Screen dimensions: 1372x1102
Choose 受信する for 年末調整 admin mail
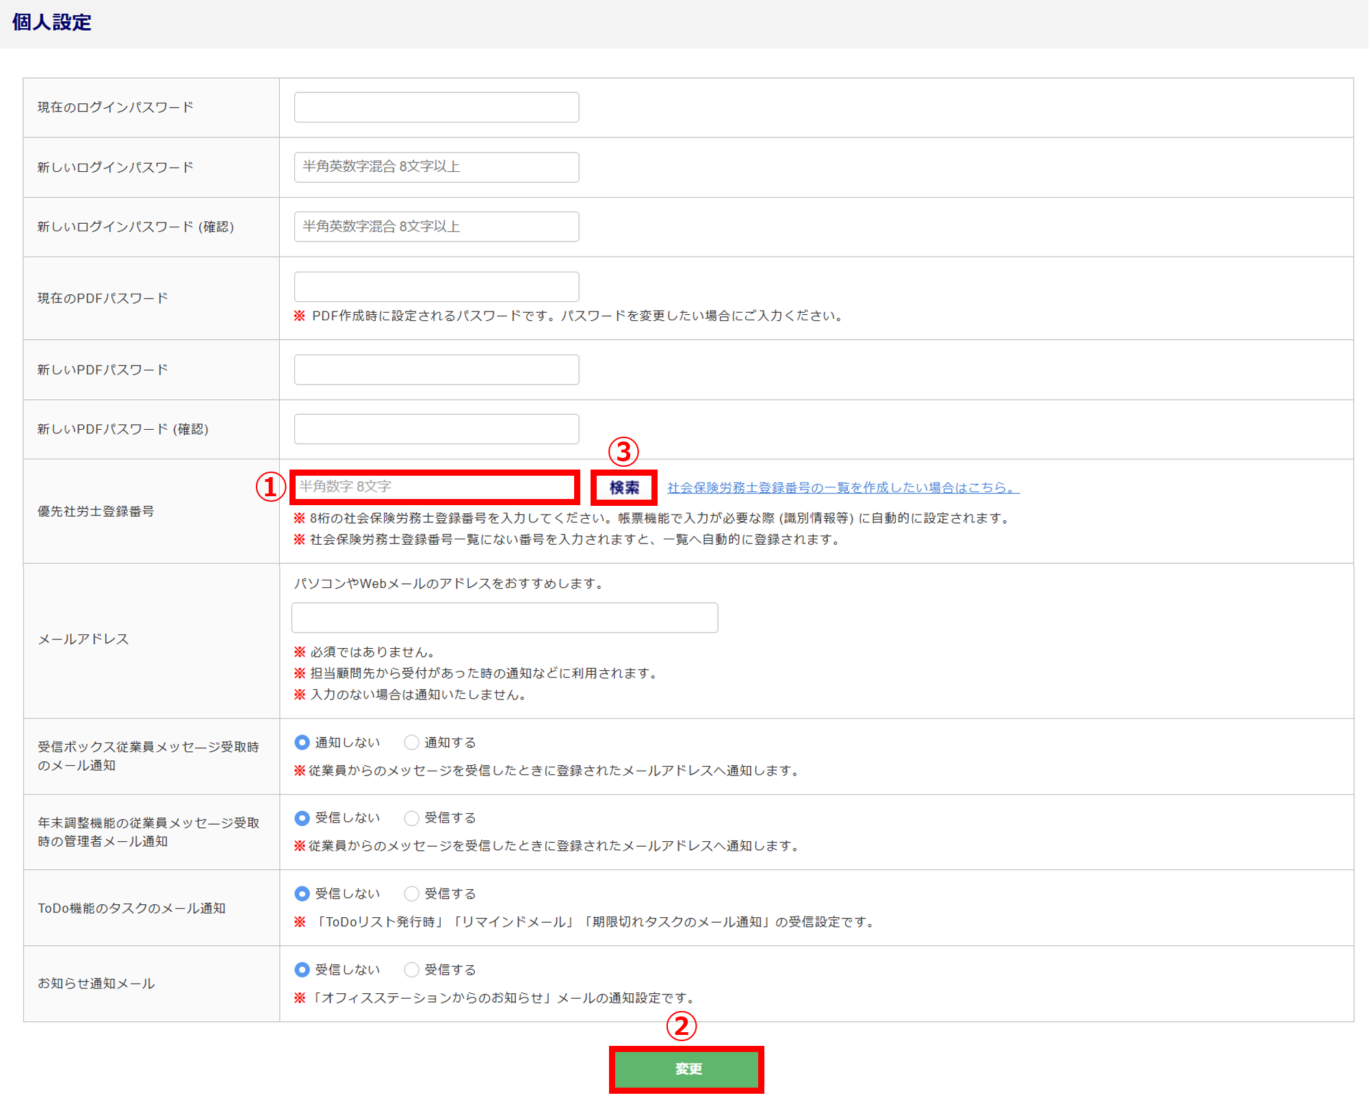[x=411, y=818]
